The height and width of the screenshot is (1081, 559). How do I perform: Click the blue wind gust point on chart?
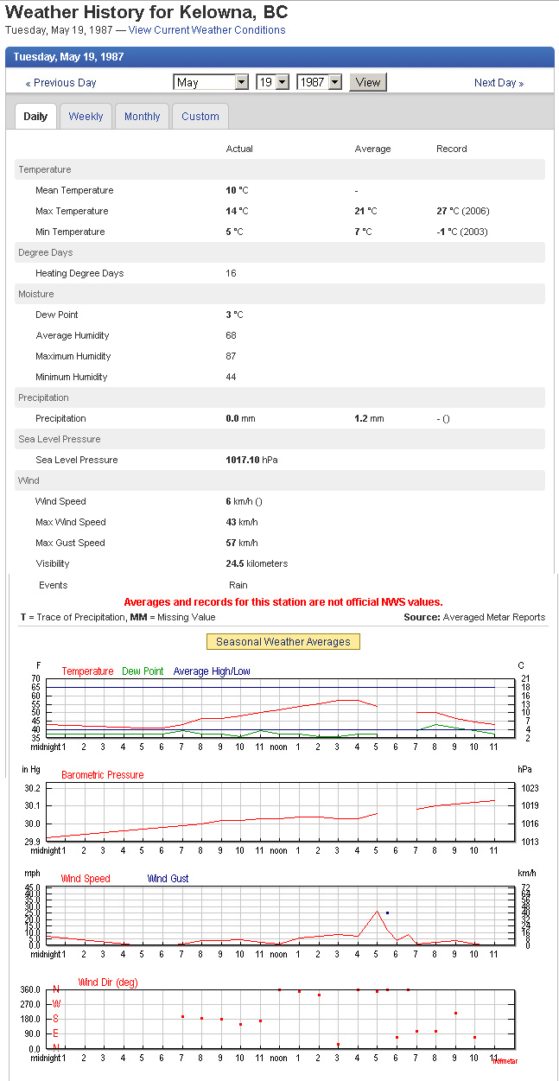pos(387,912)
